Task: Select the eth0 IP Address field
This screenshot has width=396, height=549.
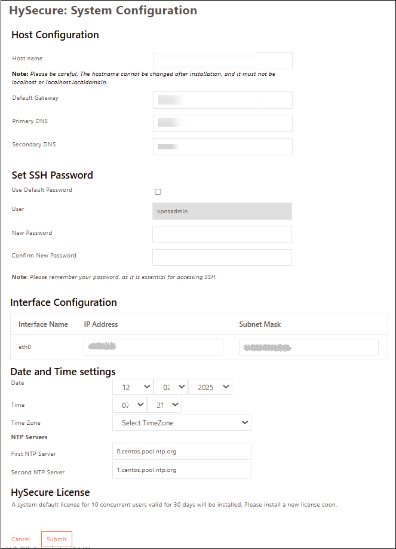Action: point(153,347)
